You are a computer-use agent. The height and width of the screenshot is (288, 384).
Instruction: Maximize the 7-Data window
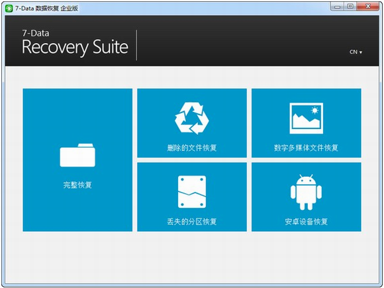pyautogui.click(x=350, y=7)
